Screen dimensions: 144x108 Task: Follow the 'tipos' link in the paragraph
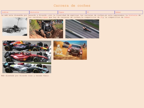45,17
